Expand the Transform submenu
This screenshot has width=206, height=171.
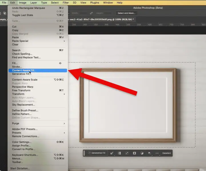point(38,94)
